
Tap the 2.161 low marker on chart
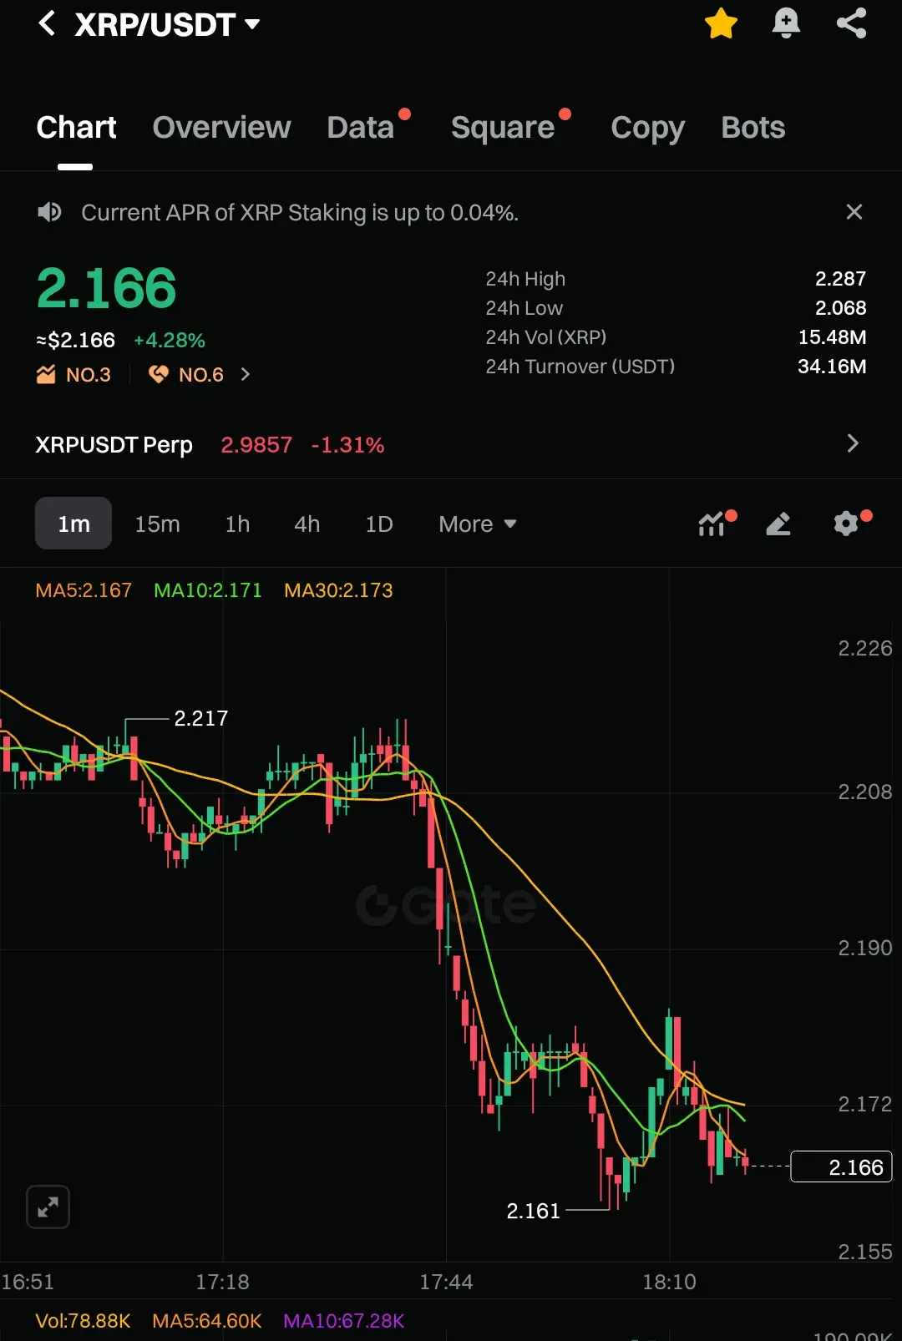pos(533,1211)
